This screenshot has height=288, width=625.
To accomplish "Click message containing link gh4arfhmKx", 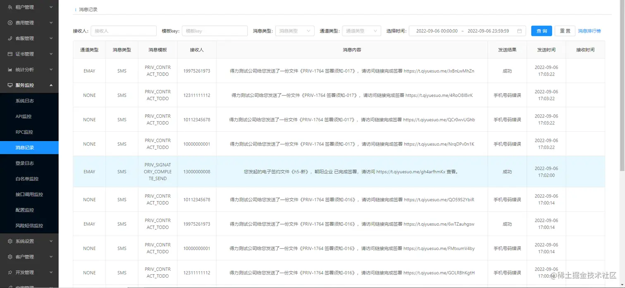I will point(352,172).
